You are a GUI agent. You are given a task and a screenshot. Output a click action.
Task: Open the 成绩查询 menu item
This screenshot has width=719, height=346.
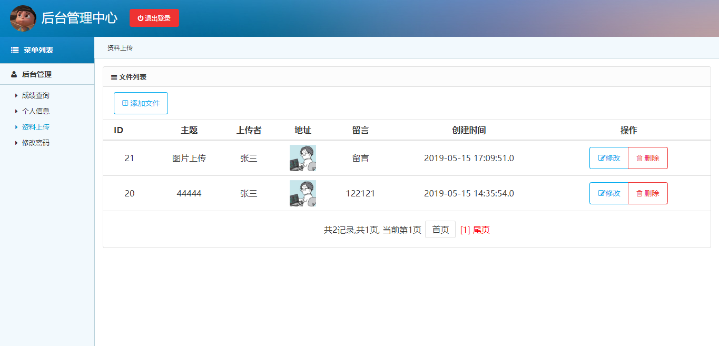tap(36, 95)
